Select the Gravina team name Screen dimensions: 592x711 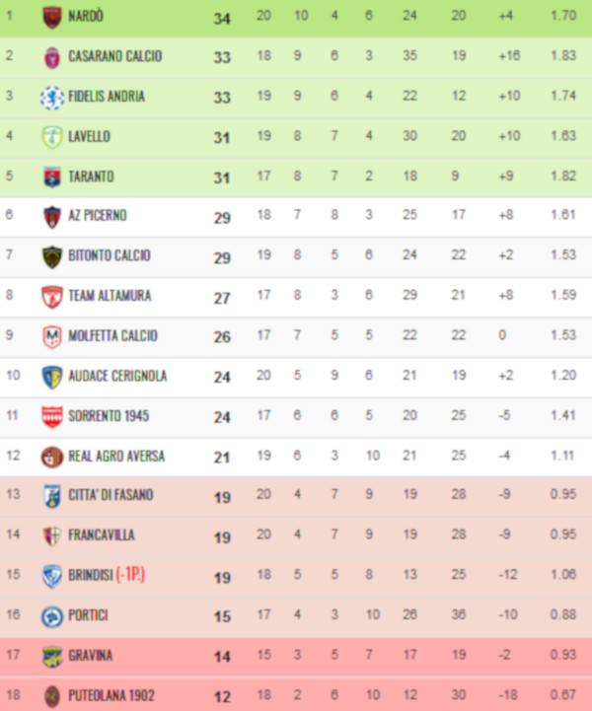tap(90, 656)
